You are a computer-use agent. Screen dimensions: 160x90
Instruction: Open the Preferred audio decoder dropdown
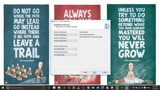pos(65,55)
